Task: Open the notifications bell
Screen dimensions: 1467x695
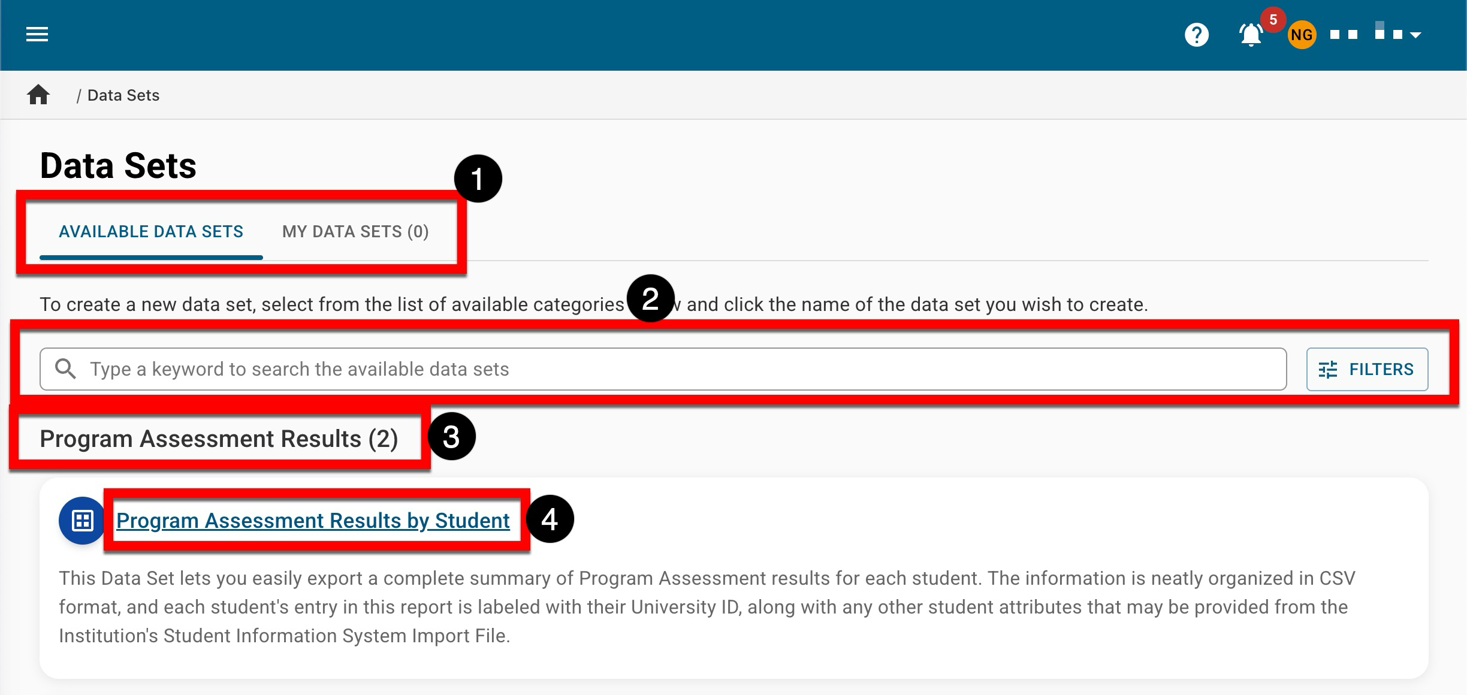Action: pos(1250,35)
